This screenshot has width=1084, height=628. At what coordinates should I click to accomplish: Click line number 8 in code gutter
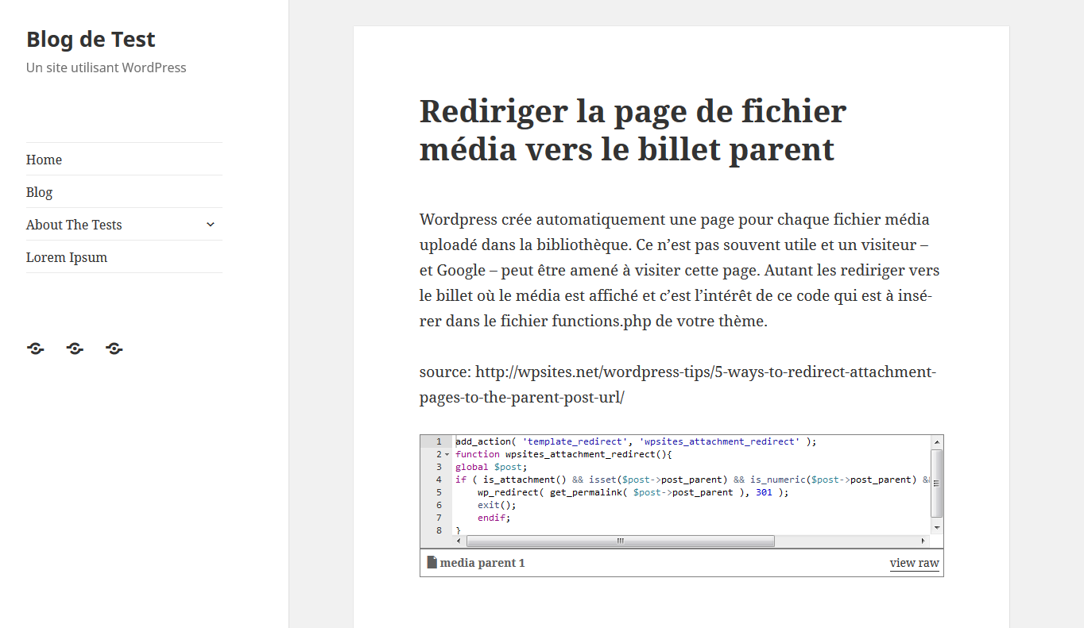click(439, 530)
